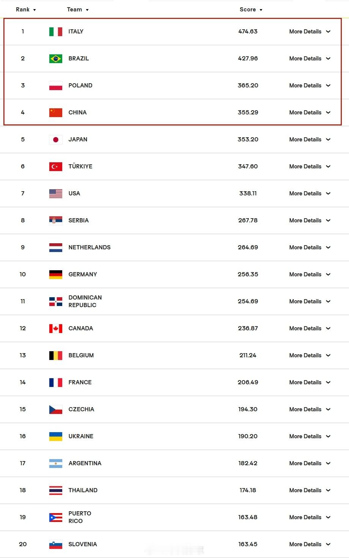
Task: Expand More Details for Poland
Action: pyautogui.click(x=310, y=86)
